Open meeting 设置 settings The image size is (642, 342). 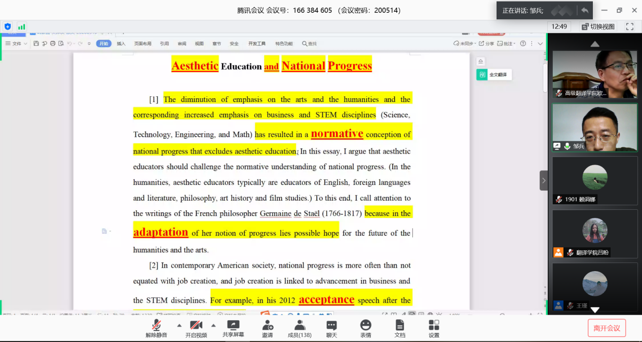click(434, 328)
